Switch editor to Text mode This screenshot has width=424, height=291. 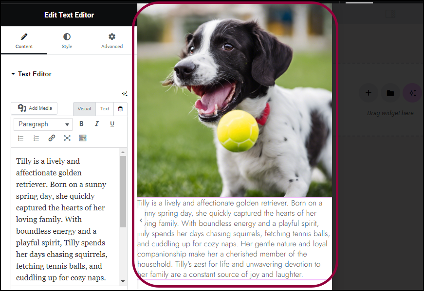(x=105, y=109)
